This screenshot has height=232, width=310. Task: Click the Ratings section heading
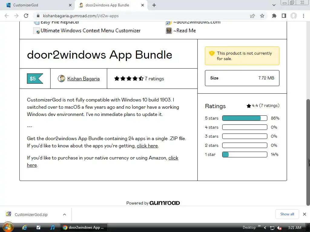[215, 106]
